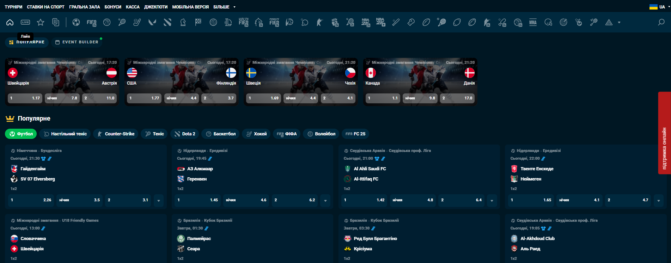Pick Геренвен away win odds 6.2
Viewport: 671px width, 263px height.
coord(295,200)
